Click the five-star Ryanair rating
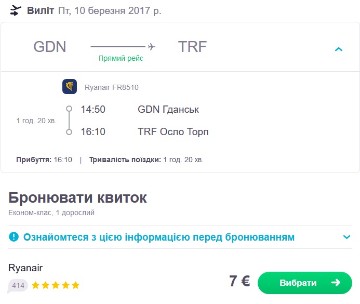Viewport: 360px width, 304px height. [56, 285]
